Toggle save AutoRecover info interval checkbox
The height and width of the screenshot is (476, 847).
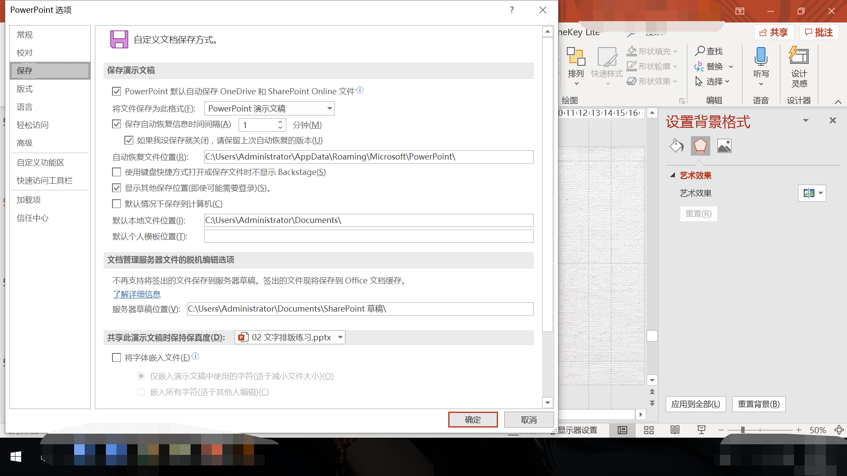click(x=116, y=124)
